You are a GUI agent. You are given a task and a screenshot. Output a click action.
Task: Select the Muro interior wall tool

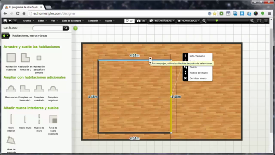click(x=11, y=119)
